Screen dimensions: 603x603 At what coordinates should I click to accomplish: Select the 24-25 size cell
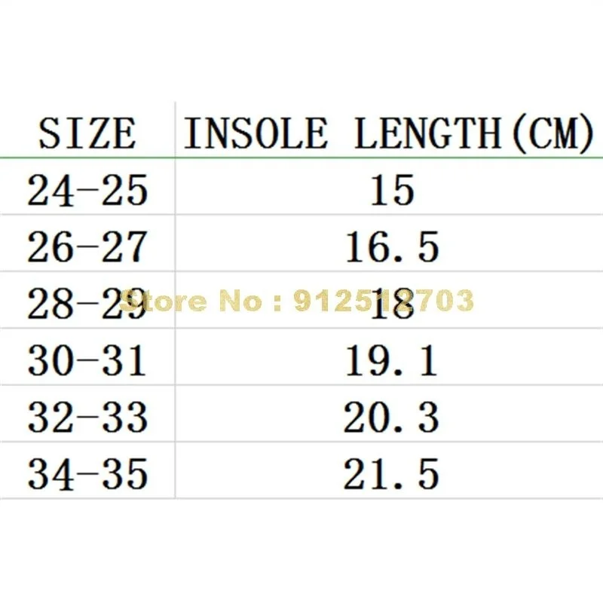[87, 191]
